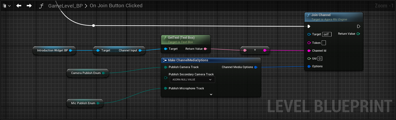Click the 'Target is Agora Rtc Engine' subtitle
The width and height of the screenshot is (396, 120).
[x=329, y=19]
